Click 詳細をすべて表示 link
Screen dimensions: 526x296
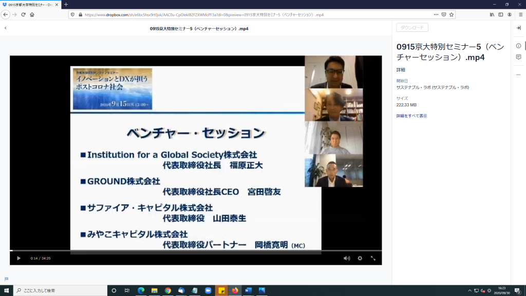[x=411, y=116]
